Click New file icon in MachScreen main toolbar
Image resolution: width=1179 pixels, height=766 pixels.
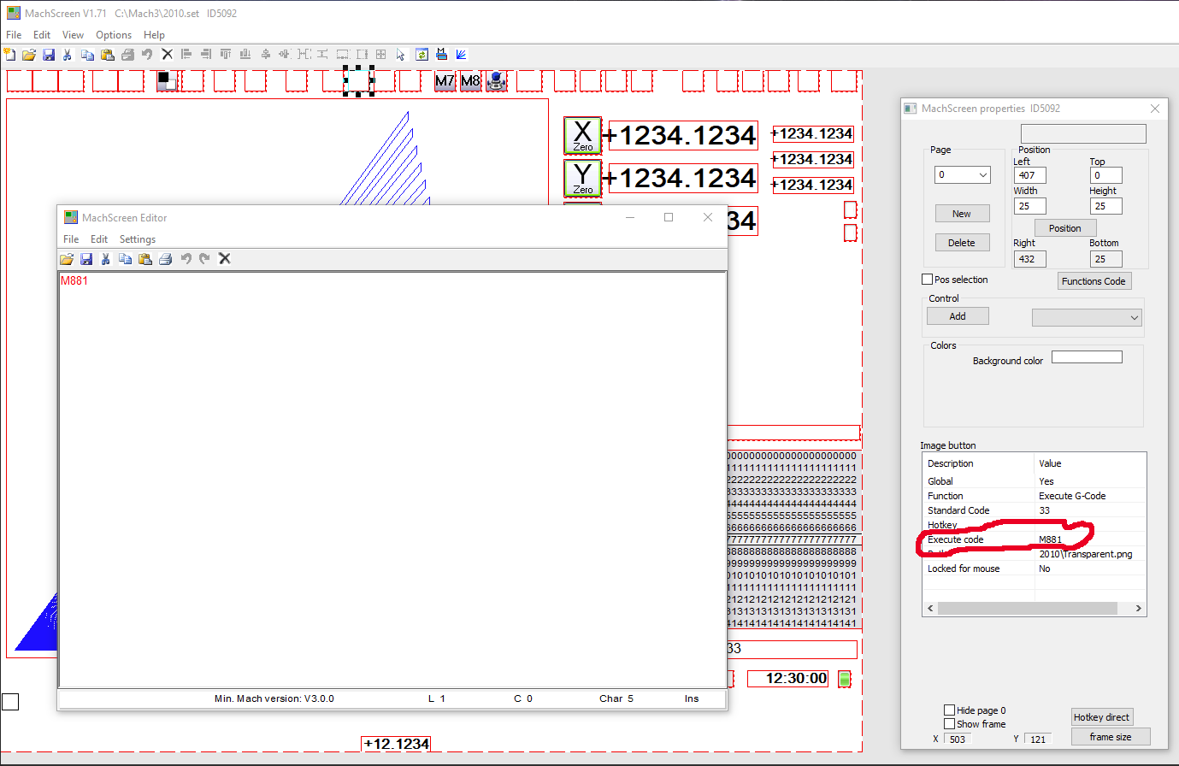point(10,55)
